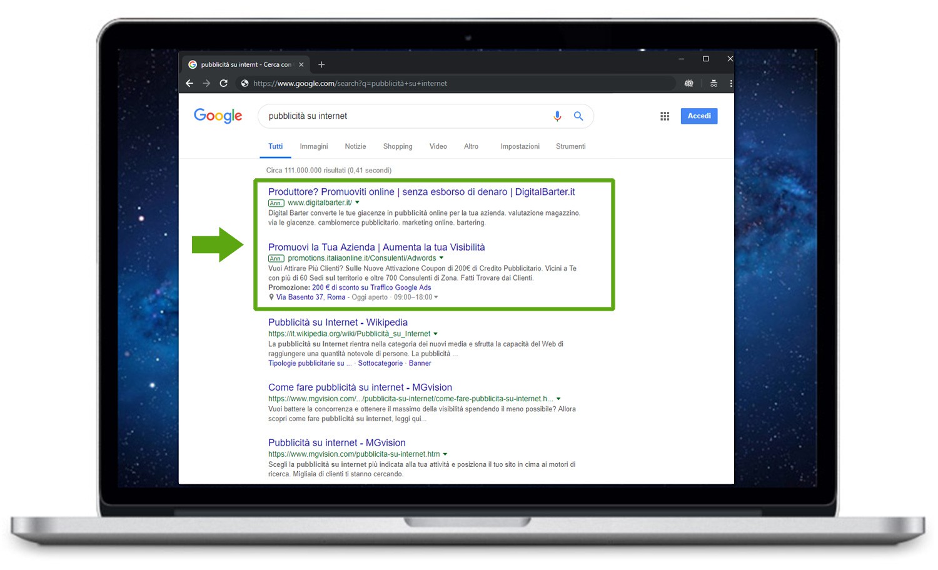Close the 'pubblicità su internet' tab
This screenshot has width=938, height=570.
point(301,64)
